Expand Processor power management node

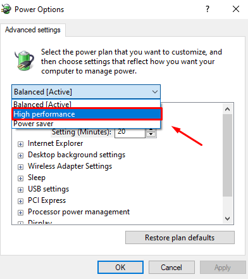click(x=20, y=212)
